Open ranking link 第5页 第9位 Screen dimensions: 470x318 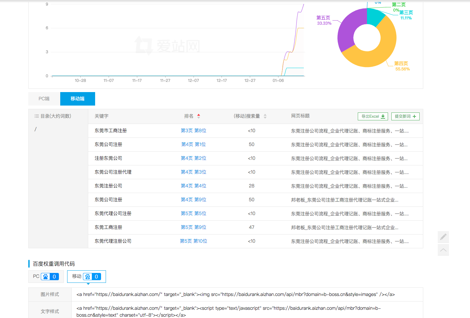[194, 227]
